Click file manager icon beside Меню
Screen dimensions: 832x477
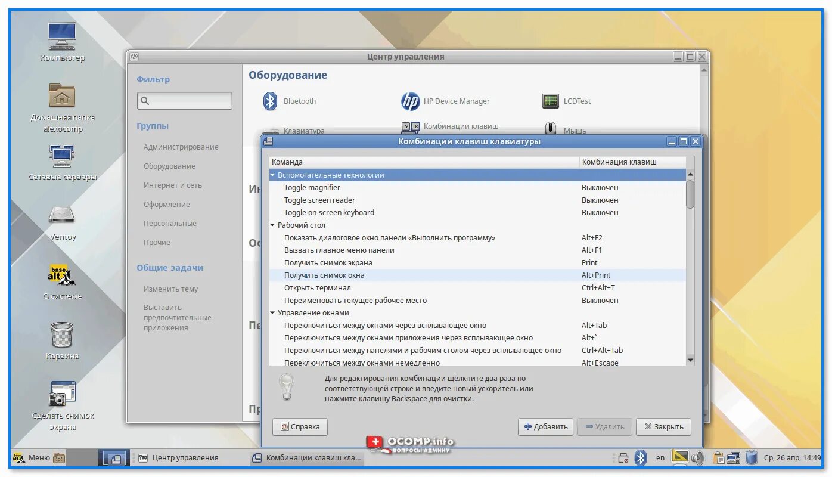coord(59,458)
